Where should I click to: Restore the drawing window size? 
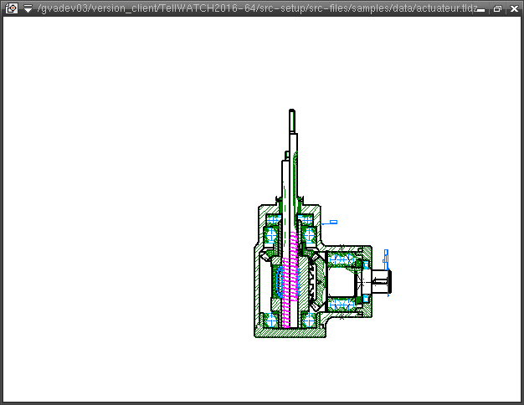497,8
